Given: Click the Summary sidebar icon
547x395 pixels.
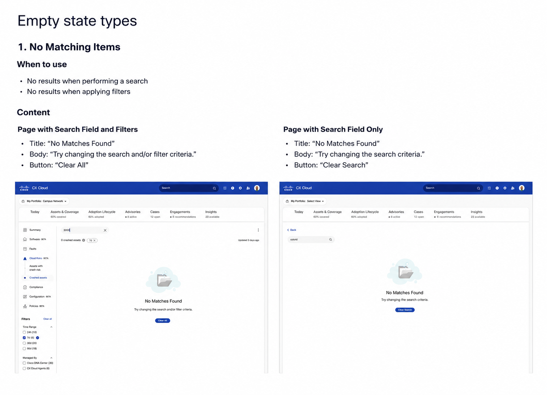Looking at the screenshot, I should [25, 230].
